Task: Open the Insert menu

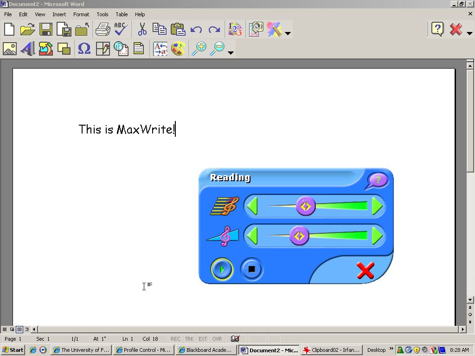Action: (59, 14)
